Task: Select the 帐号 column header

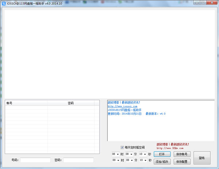Action: click(26, 103)
